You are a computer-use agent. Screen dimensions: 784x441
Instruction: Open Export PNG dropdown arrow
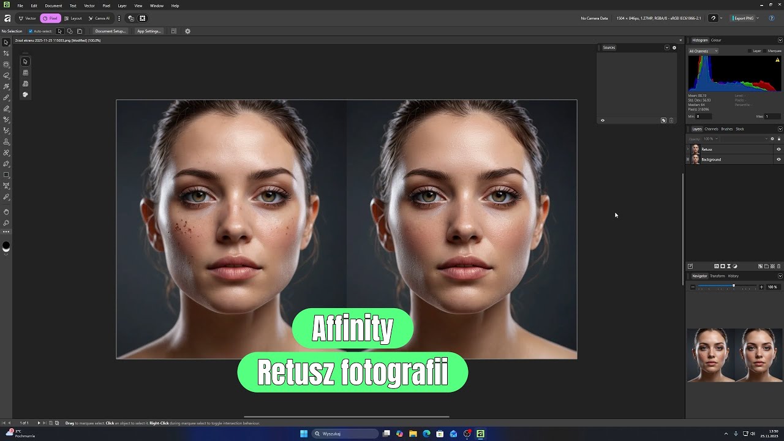758,18
